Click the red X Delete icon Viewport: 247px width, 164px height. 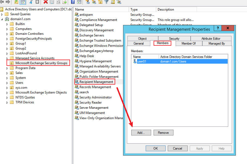pyautogui.click(x=46, y=2)
